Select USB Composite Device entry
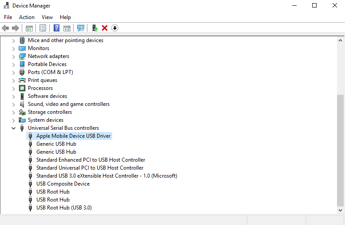This screenshot has width=345, height=225. (63, 184)
